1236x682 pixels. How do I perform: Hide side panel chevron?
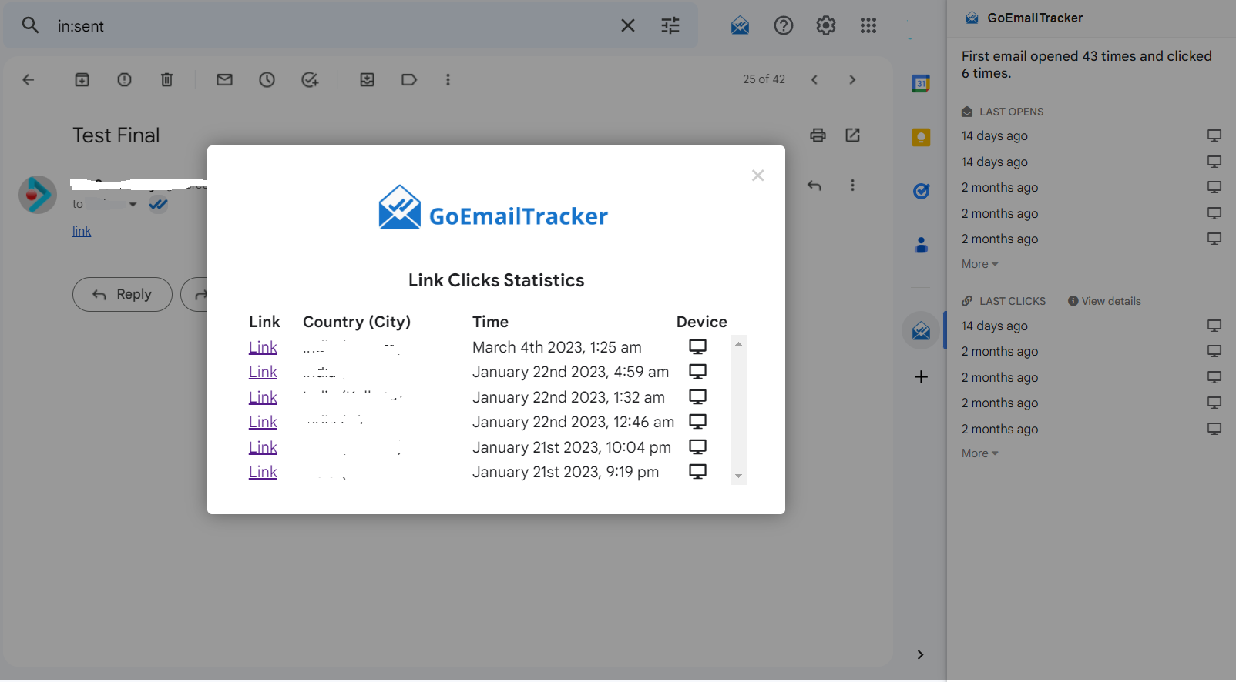pos(920,654)
